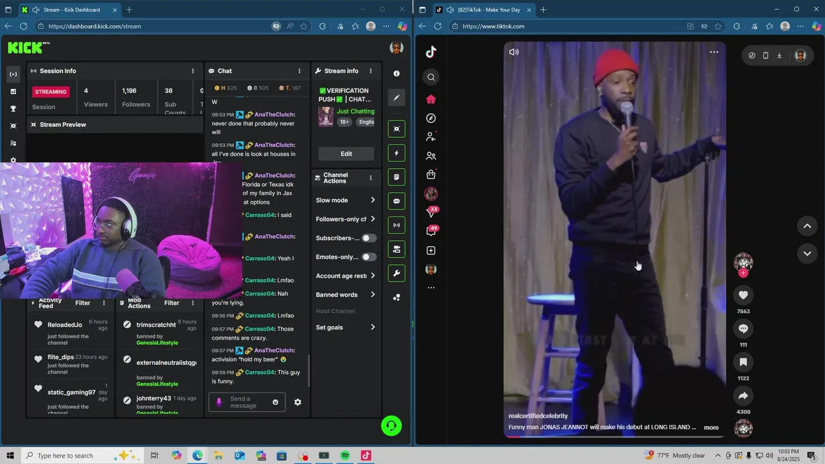Screen dimensions: 825x464
Task: Open more options at bottom of TikTok sidebar
Action: (431, 288)
